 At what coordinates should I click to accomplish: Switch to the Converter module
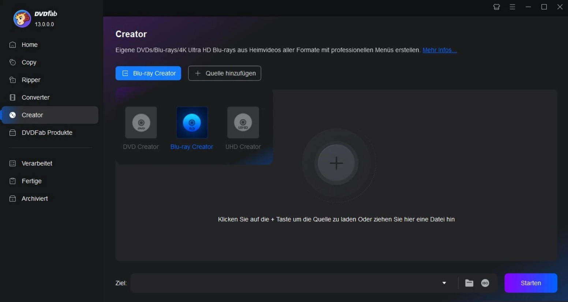click(50, 97)
